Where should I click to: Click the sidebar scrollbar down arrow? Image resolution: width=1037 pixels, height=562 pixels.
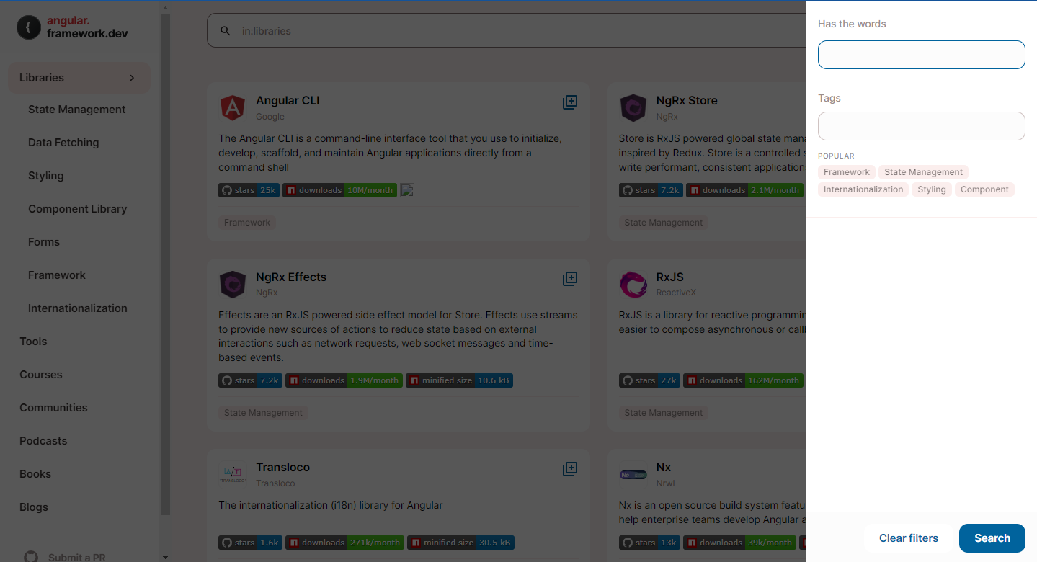pos(166,557)
